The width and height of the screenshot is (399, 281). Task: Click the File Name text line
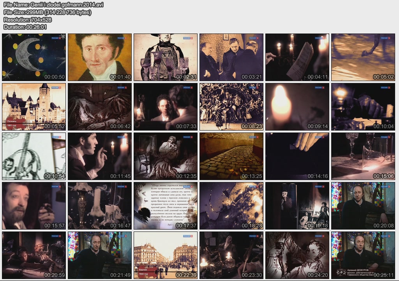coord(49,5)
